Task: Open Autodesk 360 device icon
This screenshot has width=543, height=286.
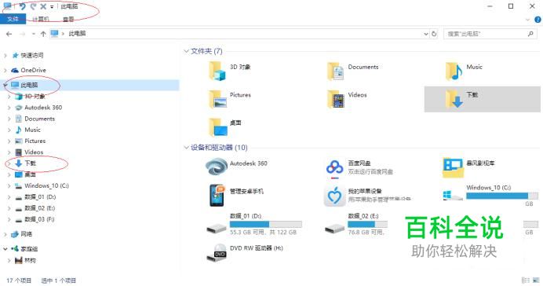Action: (x=217, y=167)
